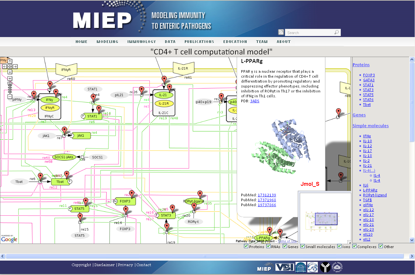
Task: Click the map zoom slider handle
Action: [10, 83]
